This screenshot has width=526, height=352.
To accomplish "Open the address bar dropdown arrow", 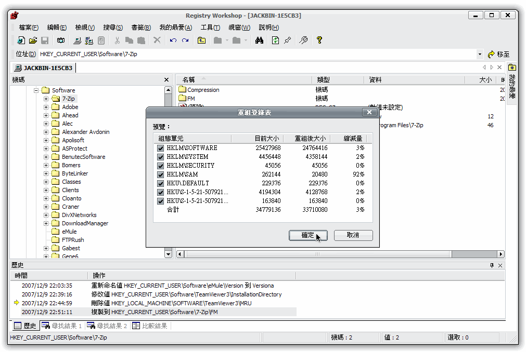I will [481, 53].
